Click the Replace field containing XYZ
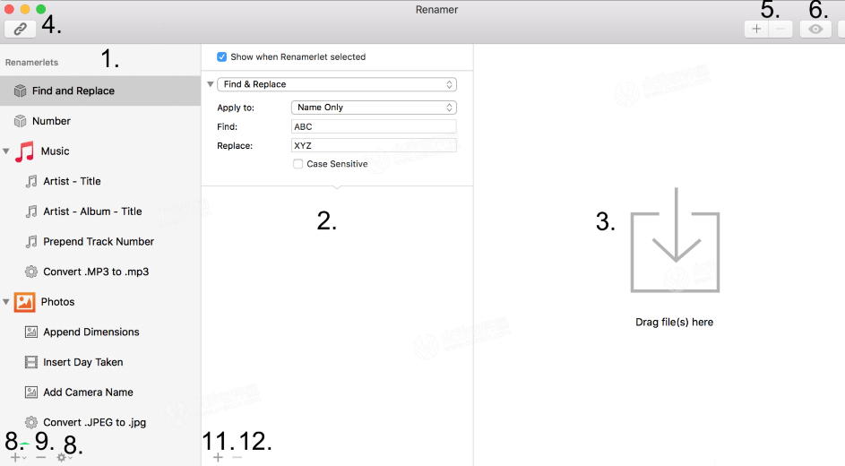The image size is (845, 466). pos(374,145)
